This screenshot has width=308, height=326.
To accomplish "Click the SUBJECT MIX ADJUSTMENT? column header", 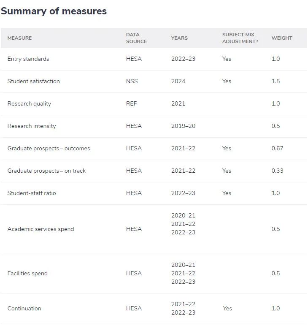I will point(240,38).
